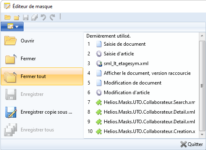The image size is (206, 150).
Task: Click the Quitter button
Action: tap(192, 144)
